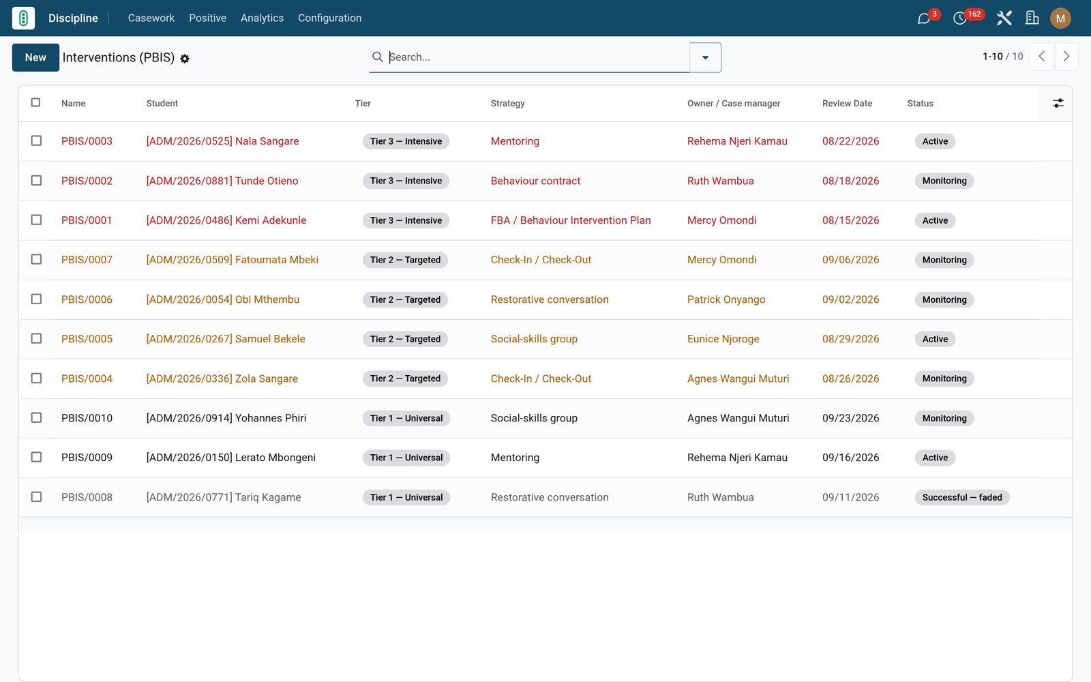Open the app home logo icon
The image size is (1091, 682).
point(23,18)
